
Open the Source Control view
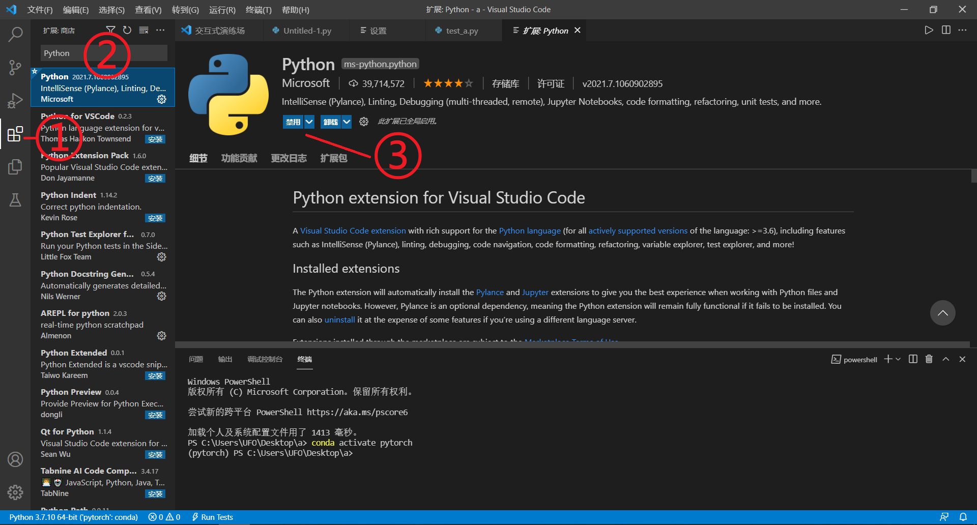(15, 68)
